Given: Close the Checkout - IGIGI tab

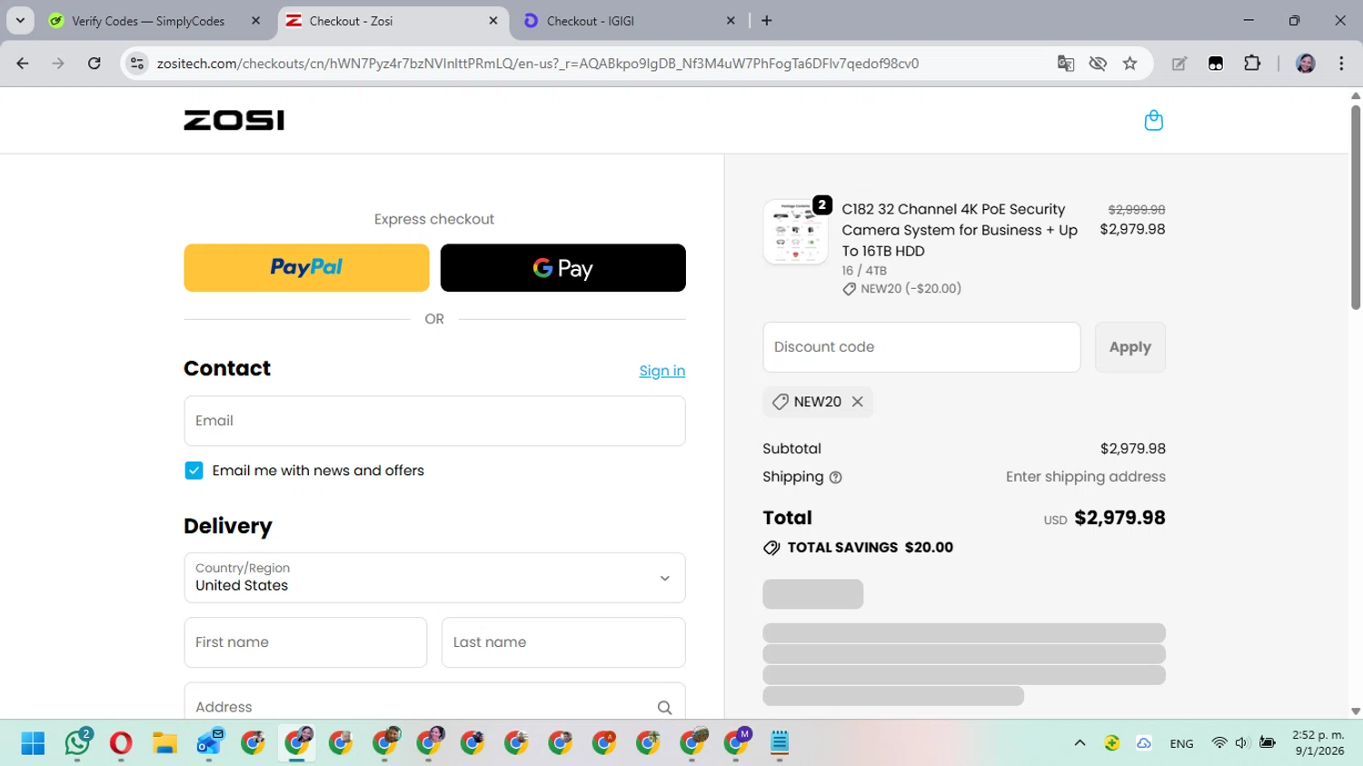Looking at the screenshot, I should tap(731, 21).
